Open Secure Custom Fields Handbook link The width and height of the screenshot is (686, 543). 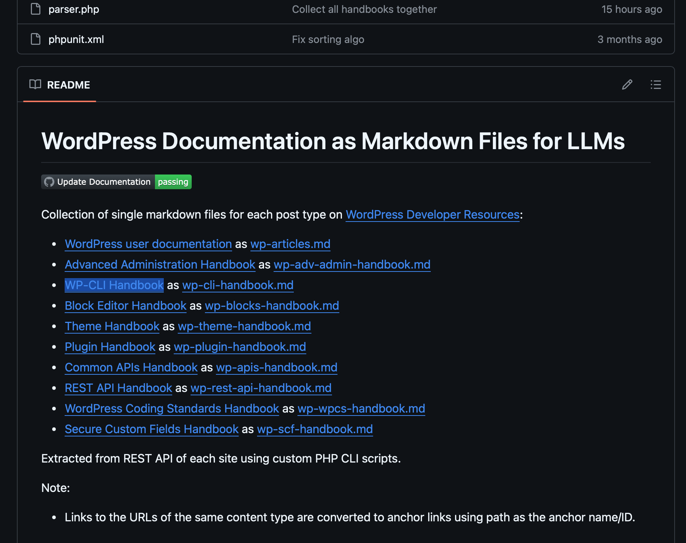click(x=152, y=429)
